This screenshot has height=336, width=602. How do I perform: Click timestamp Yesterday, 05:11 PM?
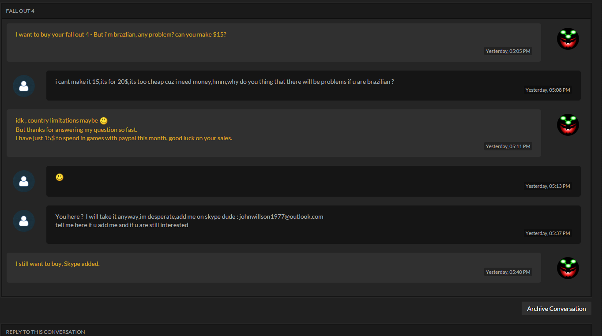(x=508, y=146)
